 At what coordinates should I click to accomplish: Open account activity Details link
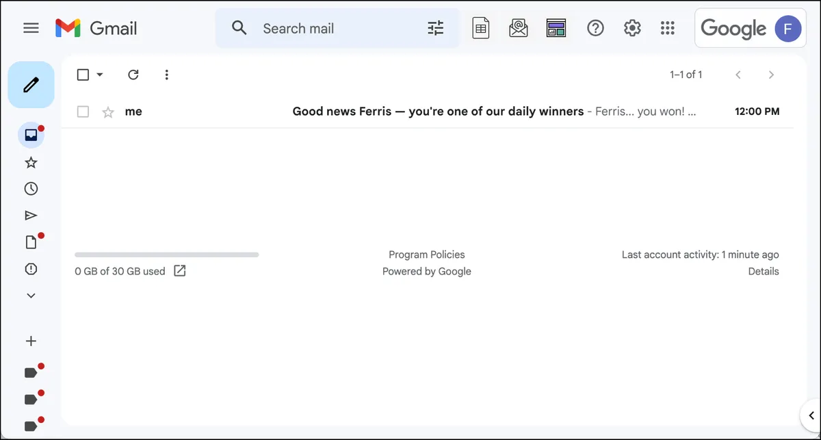[x=764, y=271]
